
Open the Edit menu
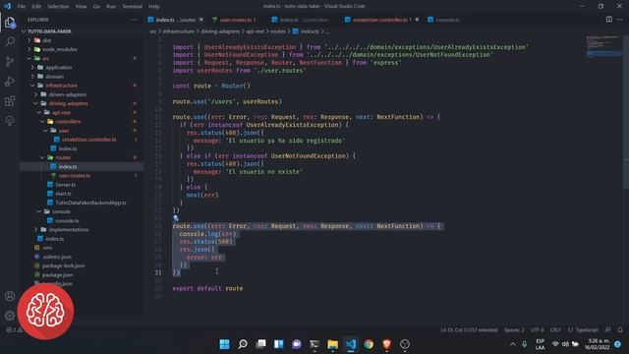pyautogui.click(x=36, y=7)
